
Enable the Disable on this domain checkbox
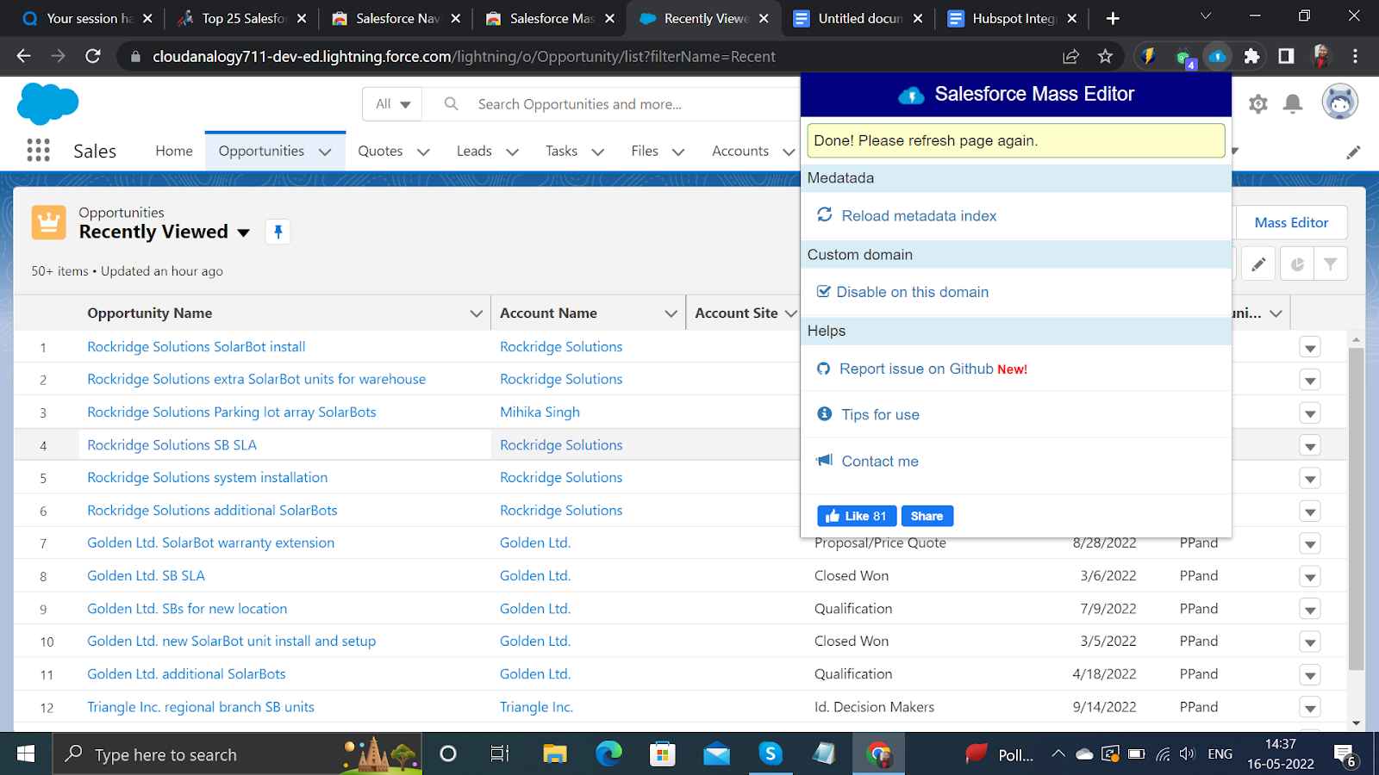[x=824, y=291]
